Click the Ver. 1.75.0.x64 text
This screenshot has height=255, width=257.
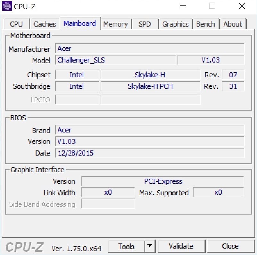76,249
